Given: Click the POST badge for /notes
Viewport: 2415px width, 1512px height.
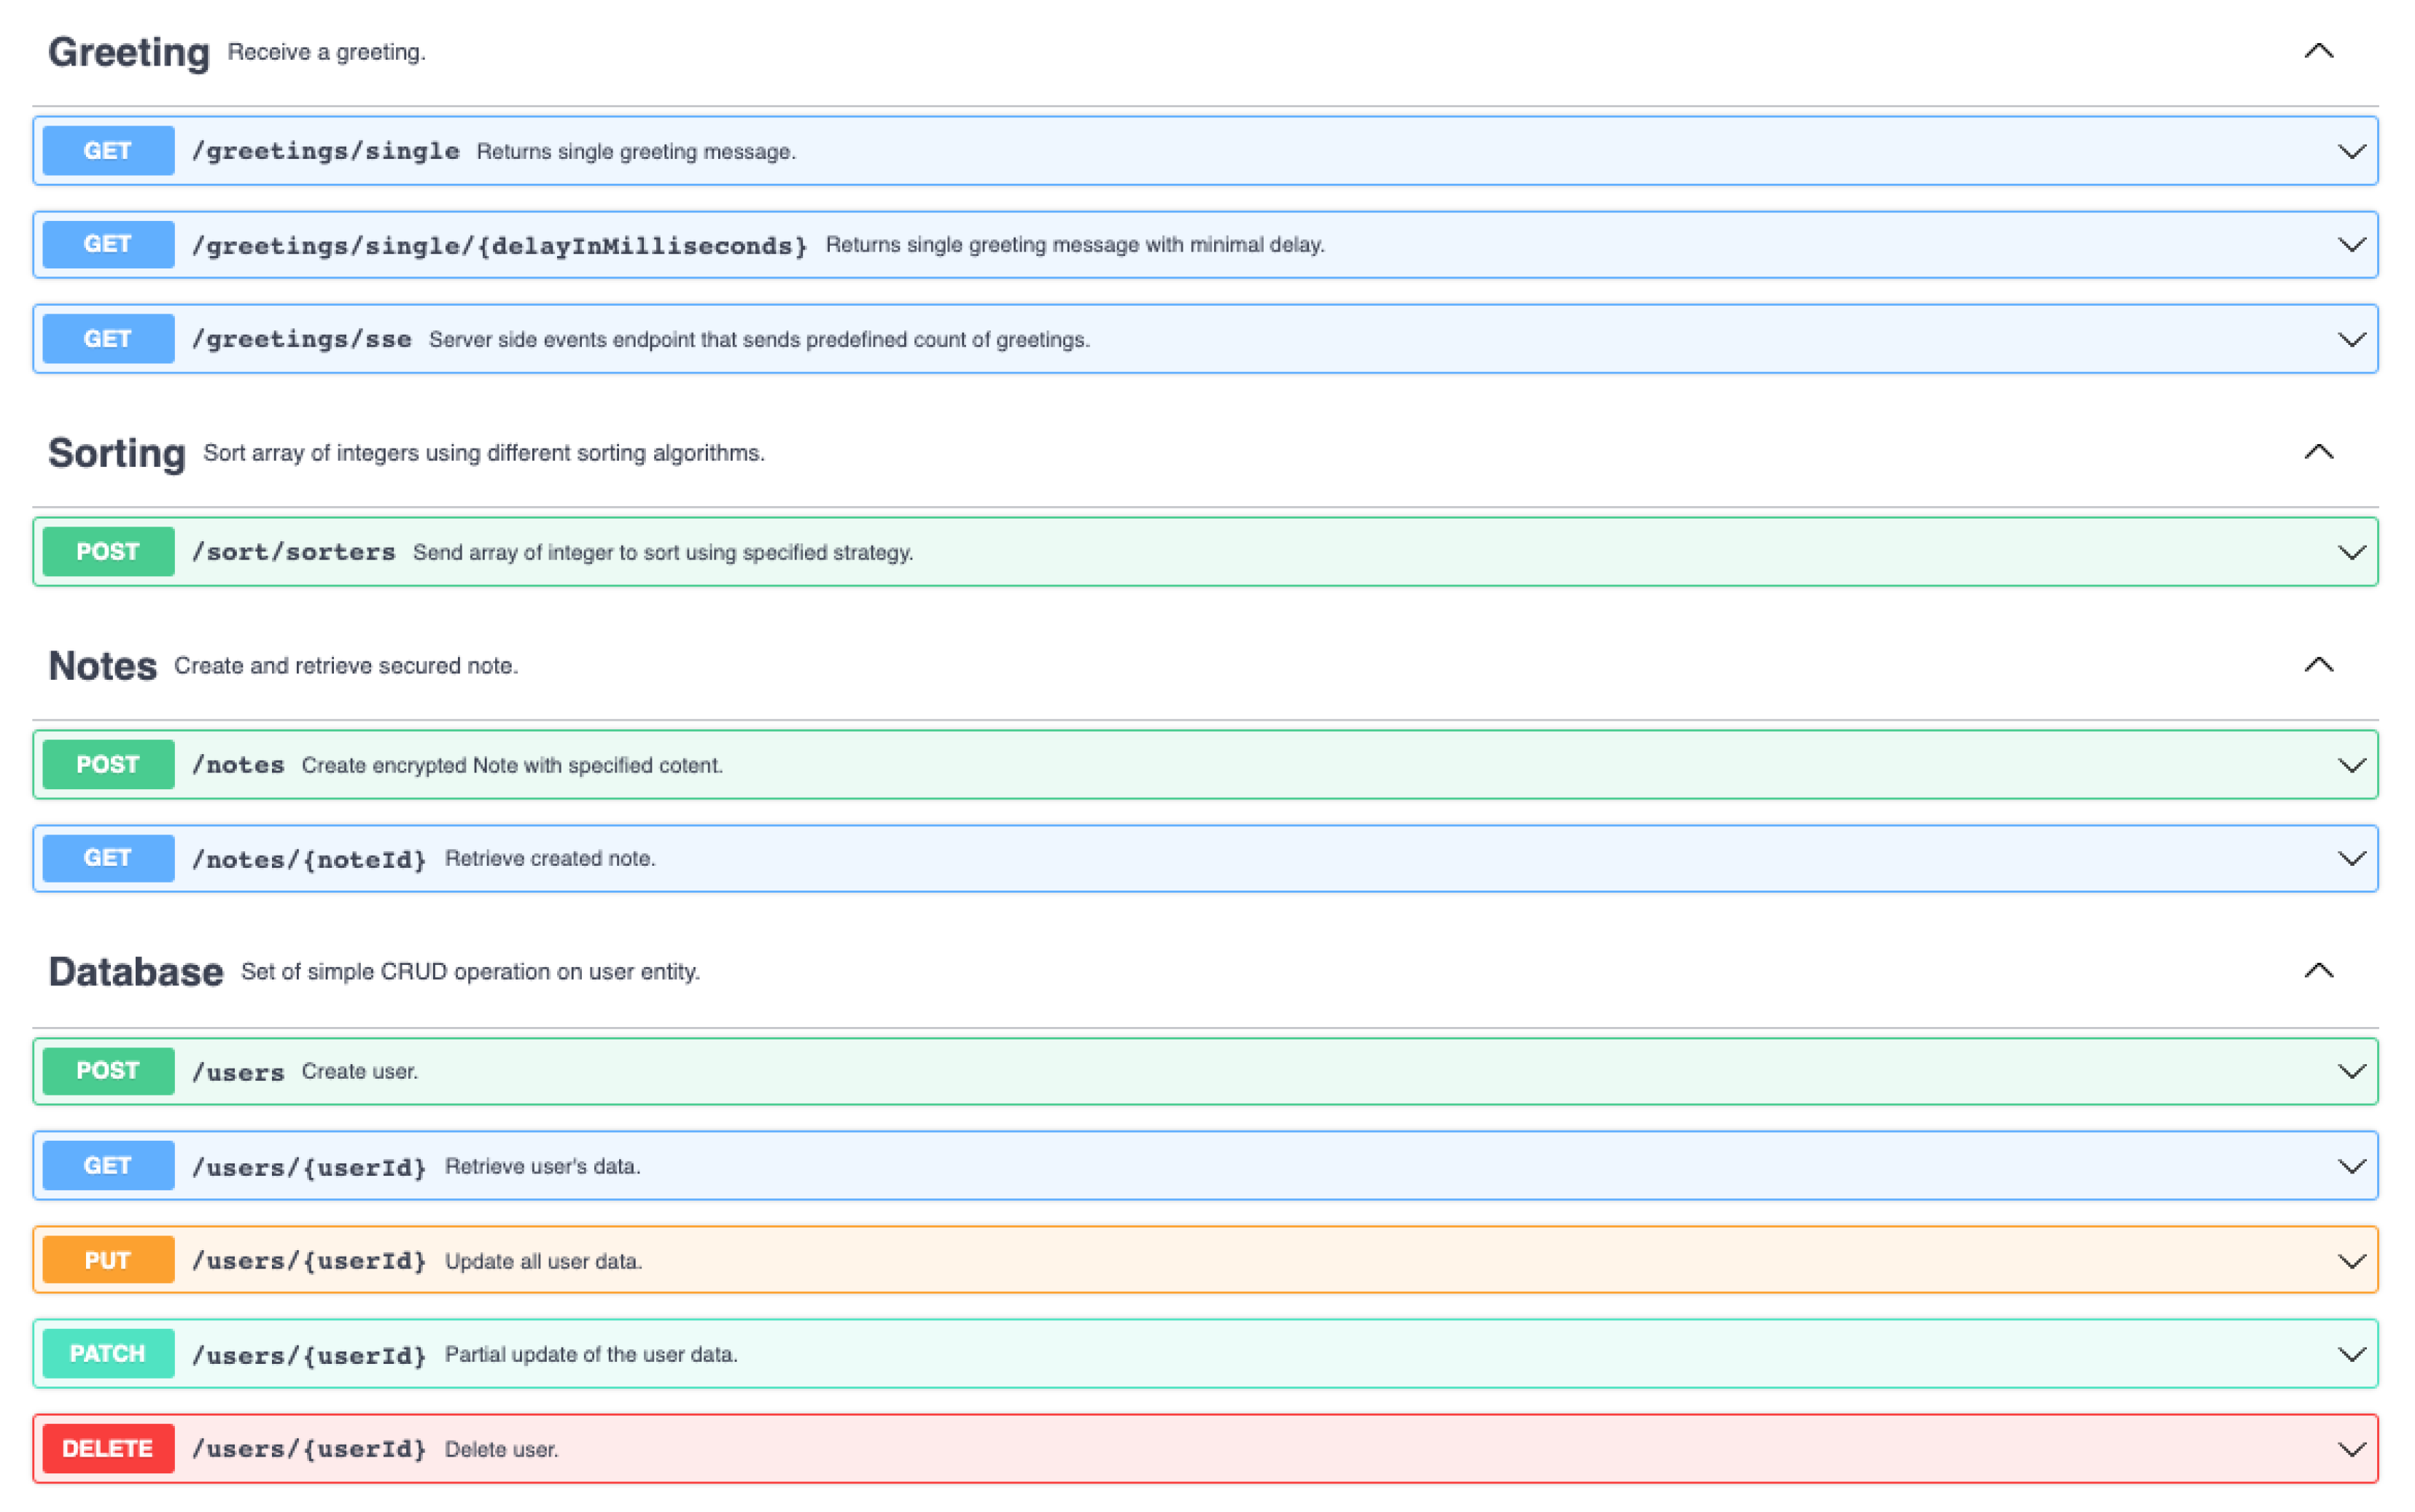Looking at the screenshot, I should click(108, 765).
